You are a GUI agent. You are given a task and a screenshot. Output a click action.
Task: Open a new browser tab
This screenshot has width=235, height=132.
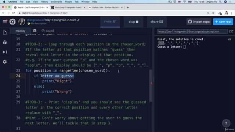tap(128, 7)
